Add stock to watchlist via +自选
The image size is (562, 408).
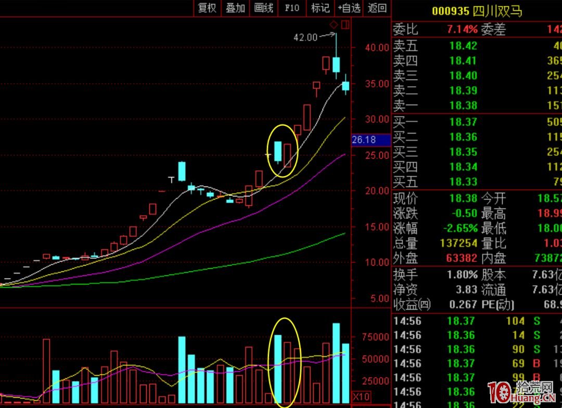349,8
